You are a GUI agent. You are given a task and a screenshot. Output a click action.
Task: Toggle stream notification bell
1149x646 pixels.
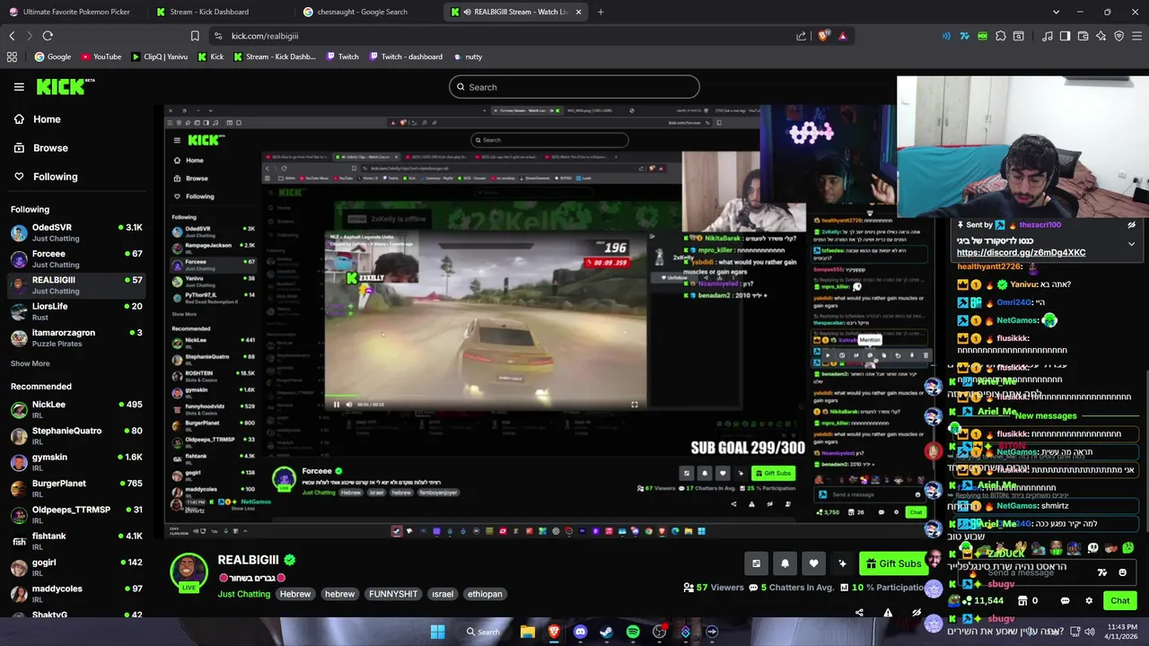coord(785,563)
